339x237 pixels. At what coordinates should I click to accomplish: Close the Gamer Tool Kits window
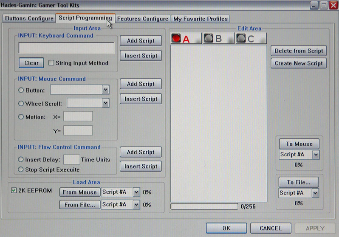[333, 5]
